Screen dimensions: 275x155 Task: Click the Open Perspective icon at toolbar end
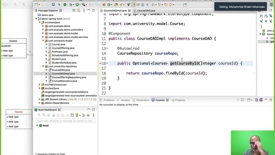pyautogui.click(x=185, y=5)
